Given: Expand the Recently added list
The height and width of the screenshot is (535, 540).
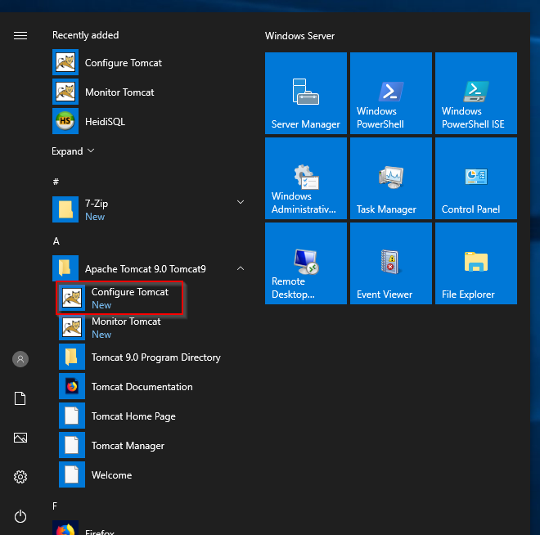Looking at the screenshot, I should (x=73, y=151).
